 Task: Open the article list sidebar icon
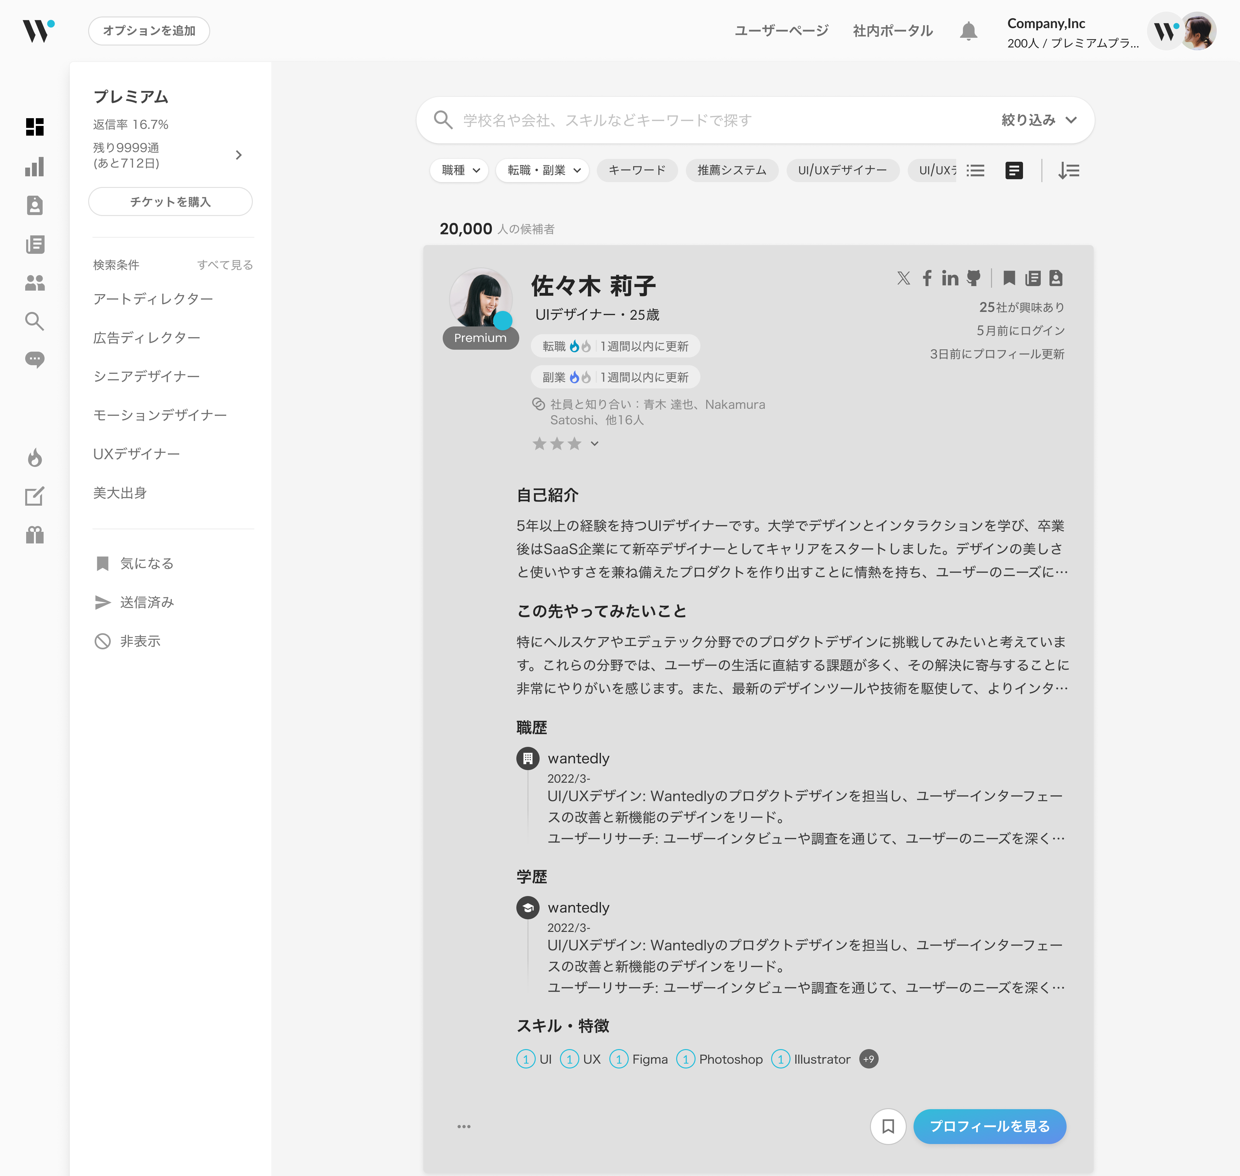tap(35, 244)
